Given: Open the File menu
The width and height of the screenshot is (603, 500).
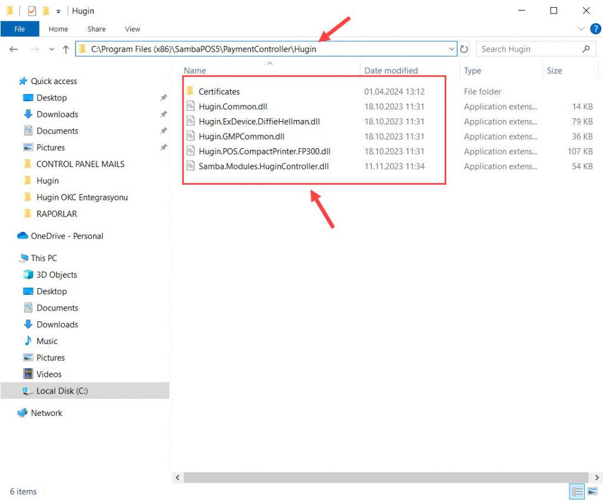Looking at the screenshot, I should 19,29.
